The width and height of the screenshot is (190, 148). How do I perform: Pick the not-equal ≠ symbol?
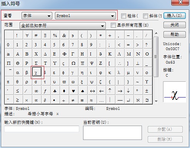[73, 100]
